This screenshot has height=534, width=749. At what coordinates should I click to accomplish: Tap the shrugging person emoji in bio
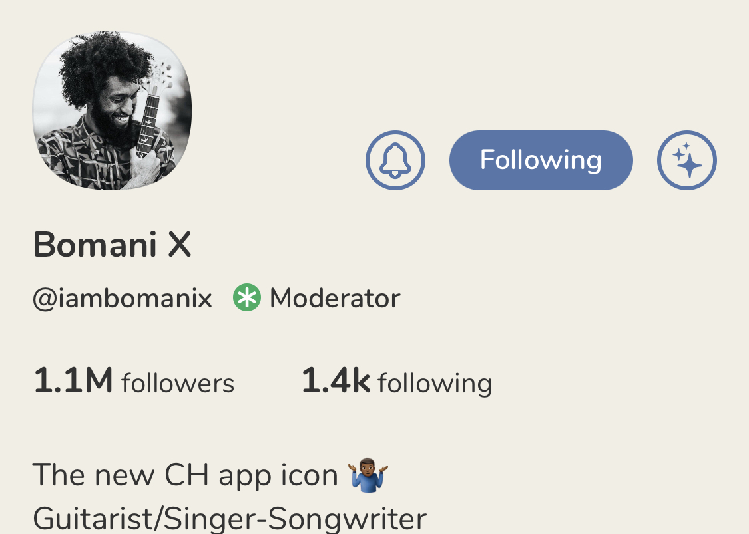point(368,475)
